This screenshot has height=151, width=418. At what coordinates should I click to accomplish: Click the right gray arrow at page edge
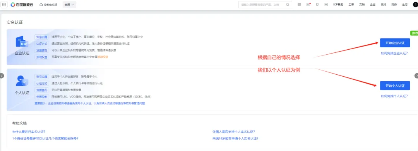[x=416, y=75]
